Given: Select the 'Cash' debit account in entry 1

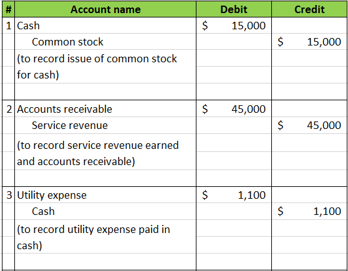Looking at the screenshot, I should point(105,26).
